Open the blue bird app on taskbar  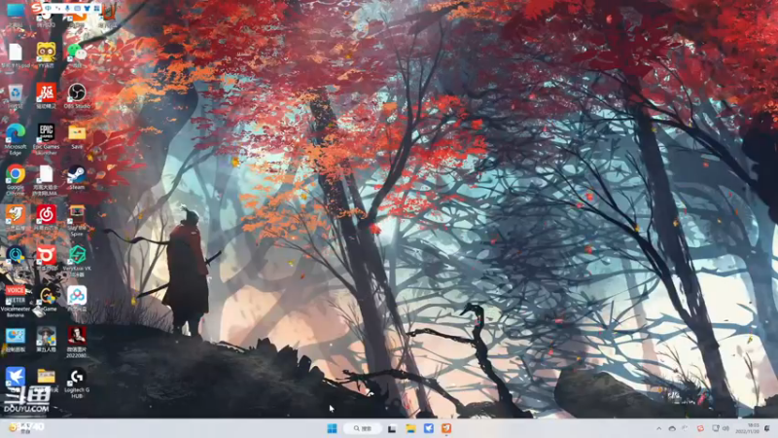tap(429, 428)
